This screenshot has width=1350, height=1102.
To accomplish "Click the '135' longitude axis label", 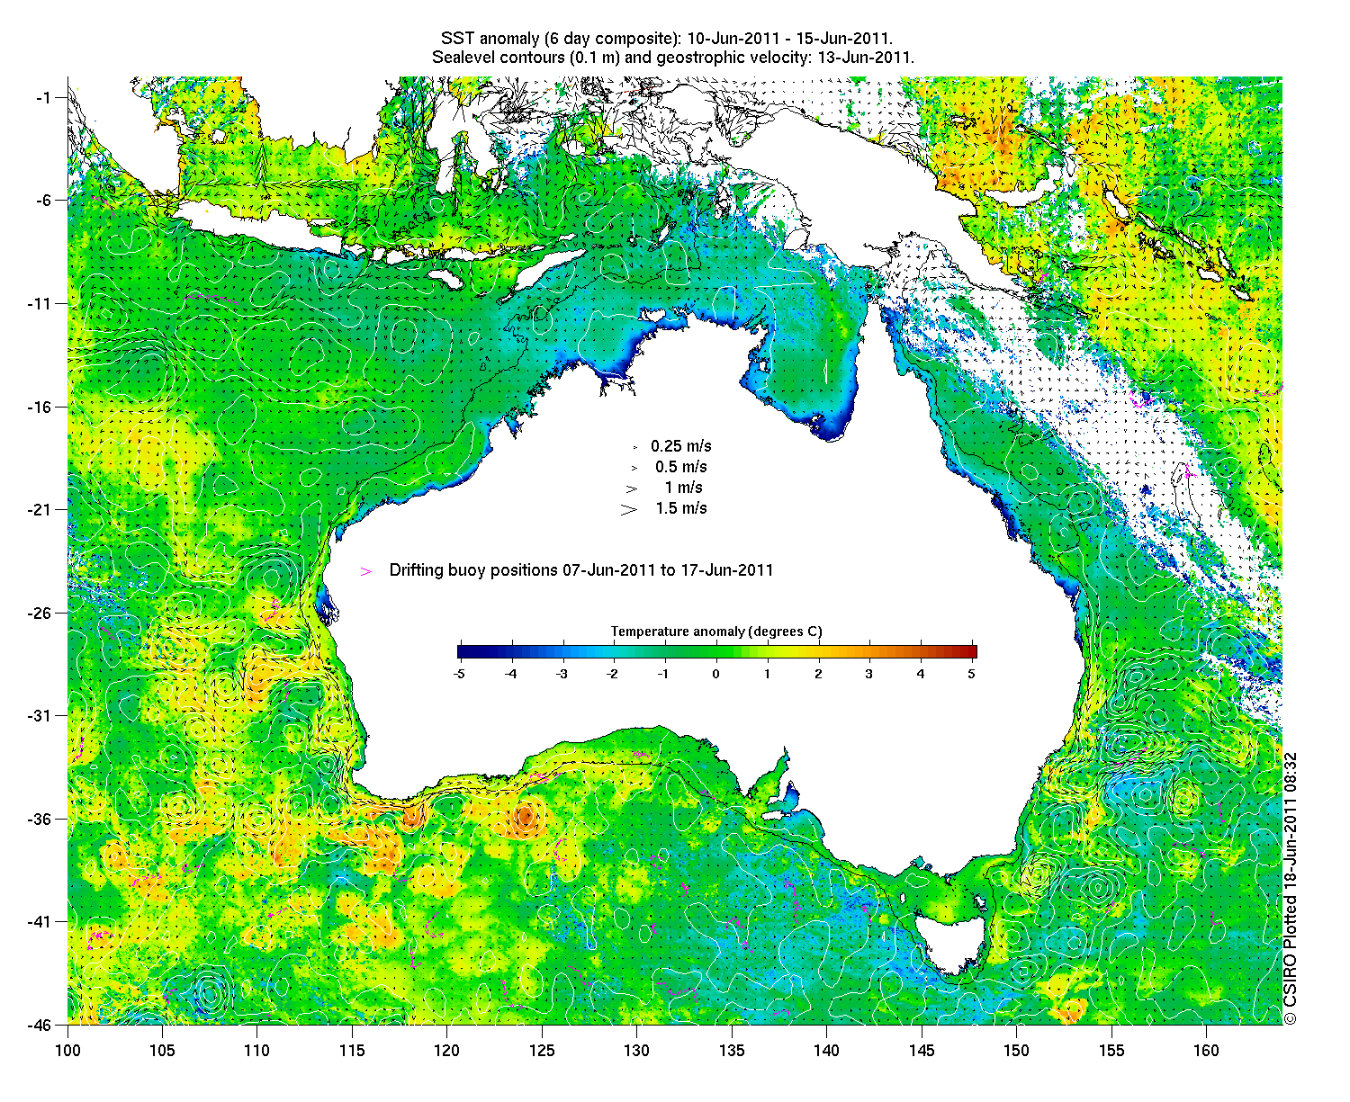I will point(732,1051).
